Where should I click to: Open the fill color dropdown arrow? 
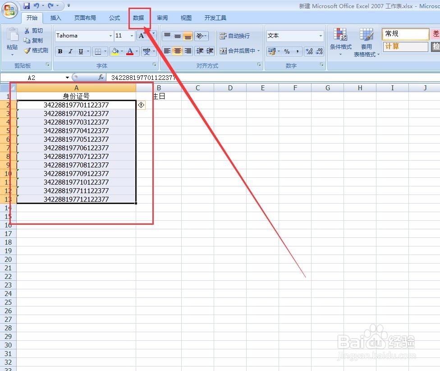coord(122,51)
